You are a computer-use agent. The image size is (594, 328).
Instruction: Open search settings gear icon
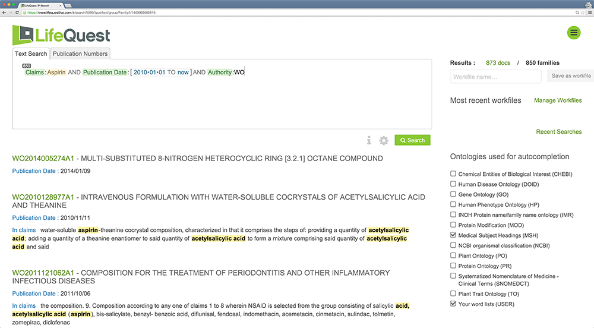[x=384, y=140]
